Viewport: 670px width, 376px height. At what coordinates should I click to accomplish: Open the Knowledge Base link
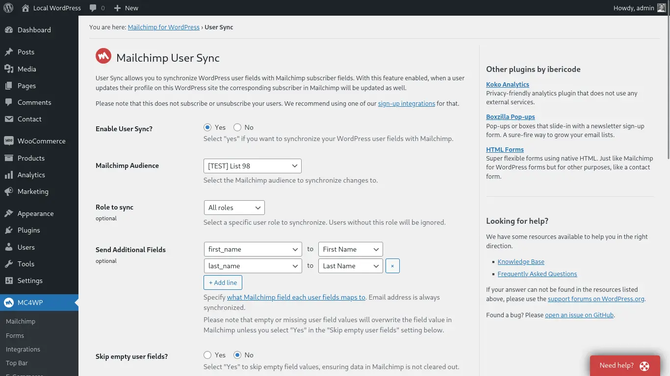click(521, 262)
